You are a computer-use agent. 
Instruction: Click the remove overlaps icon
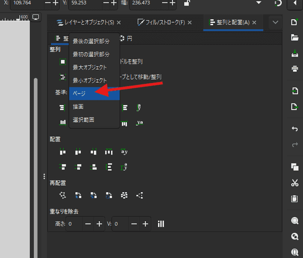(x=162, y=224)
